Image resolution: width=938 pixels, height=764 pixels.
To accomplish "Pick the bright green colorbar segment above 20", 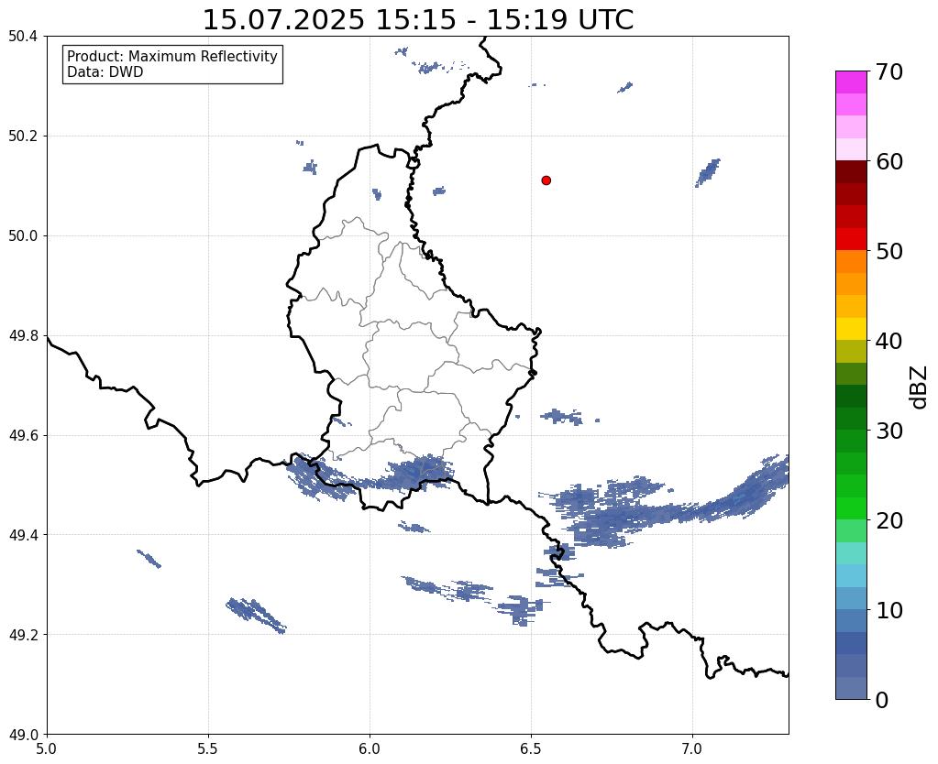I will [x=851, y=508].
